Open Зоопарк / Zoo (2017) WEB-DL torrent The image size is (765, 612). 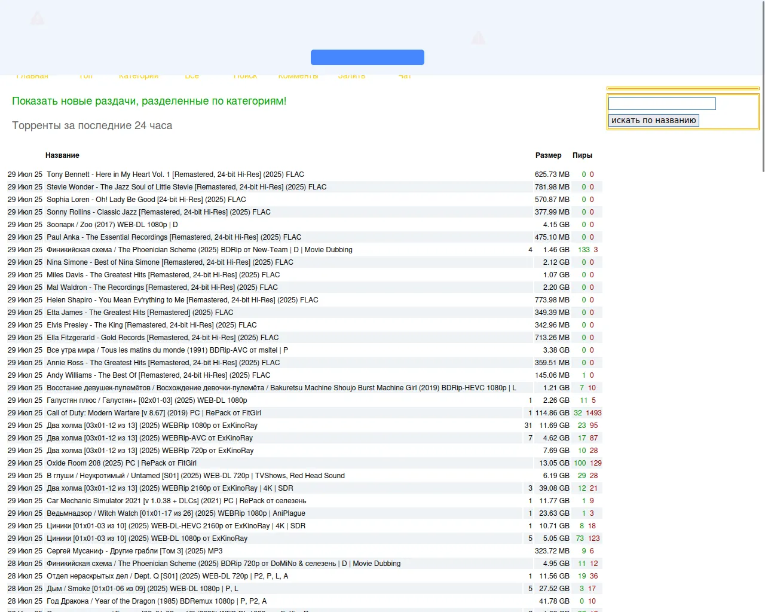click(112, 225)
